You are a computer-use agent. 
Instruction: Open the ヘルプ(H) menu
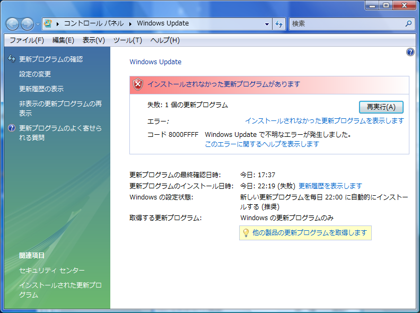(165, 40)
